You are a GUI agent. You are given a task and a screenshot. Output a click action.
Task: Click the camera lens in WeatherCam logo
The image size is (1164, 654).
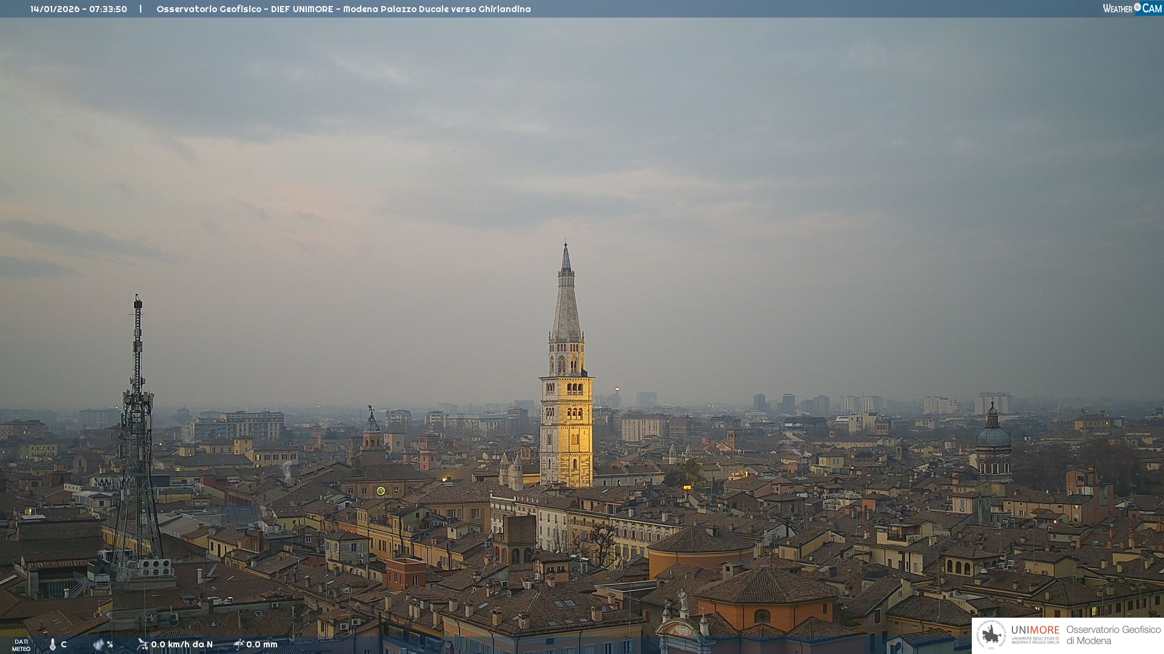(1137, 7)
